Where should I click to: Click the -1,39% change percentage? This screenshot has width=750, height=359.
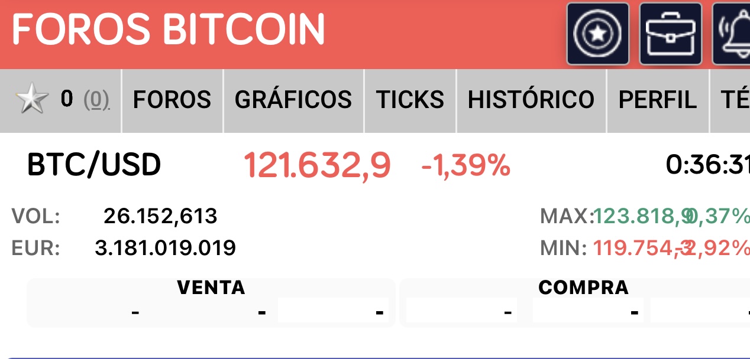(465, 166)
